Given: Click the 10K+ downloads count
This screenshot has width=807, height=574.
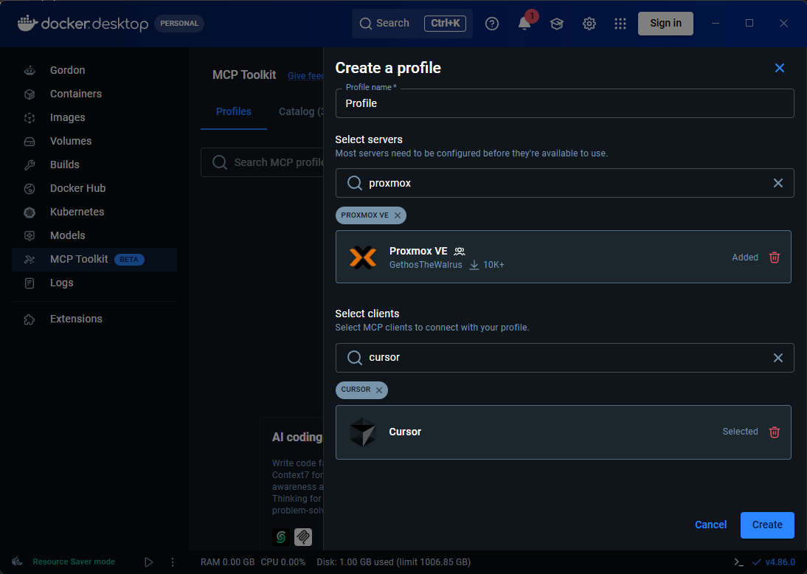Looking at the screenshot, I should click(493, 265).
